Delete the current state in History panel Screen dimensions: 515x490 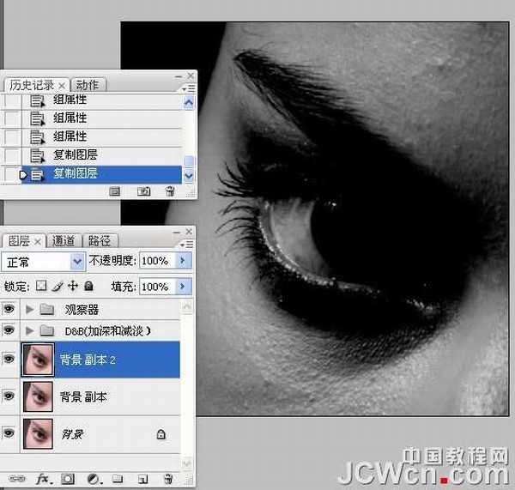[x=169, y=192]
